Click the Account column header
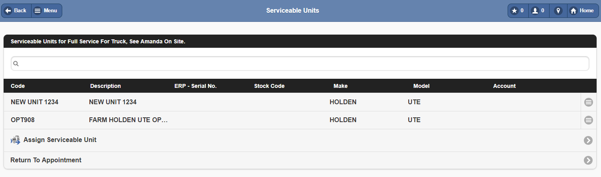The image size is (601, 177). [504, 86]
